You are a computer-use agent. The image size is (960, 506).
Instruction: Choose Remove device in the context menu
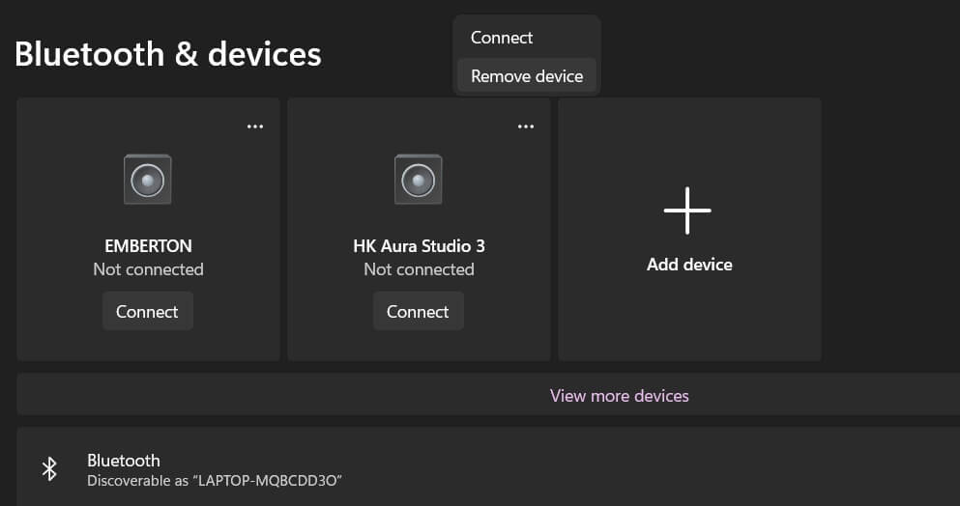(x=527, y=76)
